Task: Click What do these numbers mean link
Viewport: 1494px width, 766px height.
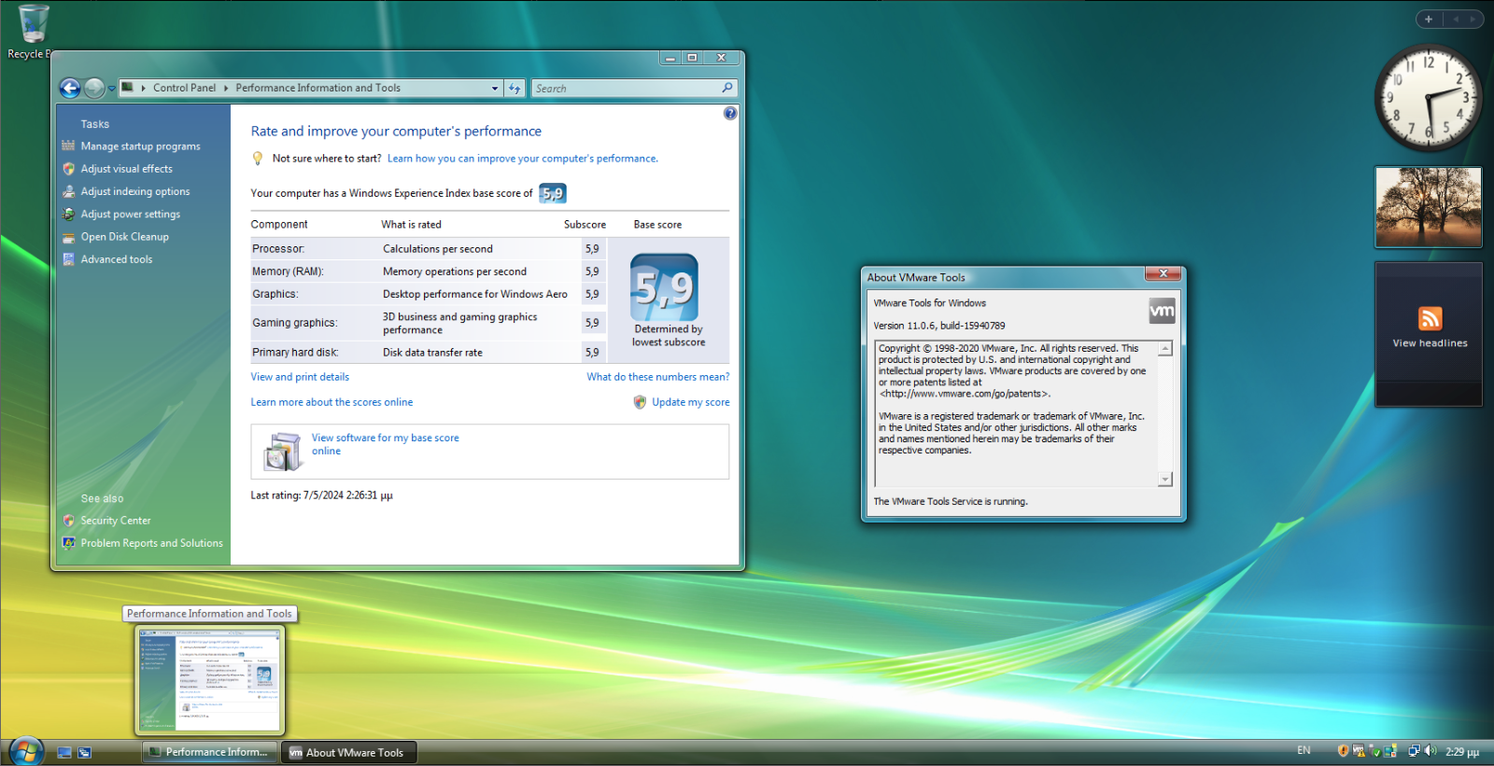Action: click(x=658, y=377)
